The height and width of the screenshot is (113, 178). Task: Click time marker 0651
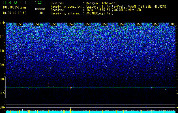tap(19, 24)
